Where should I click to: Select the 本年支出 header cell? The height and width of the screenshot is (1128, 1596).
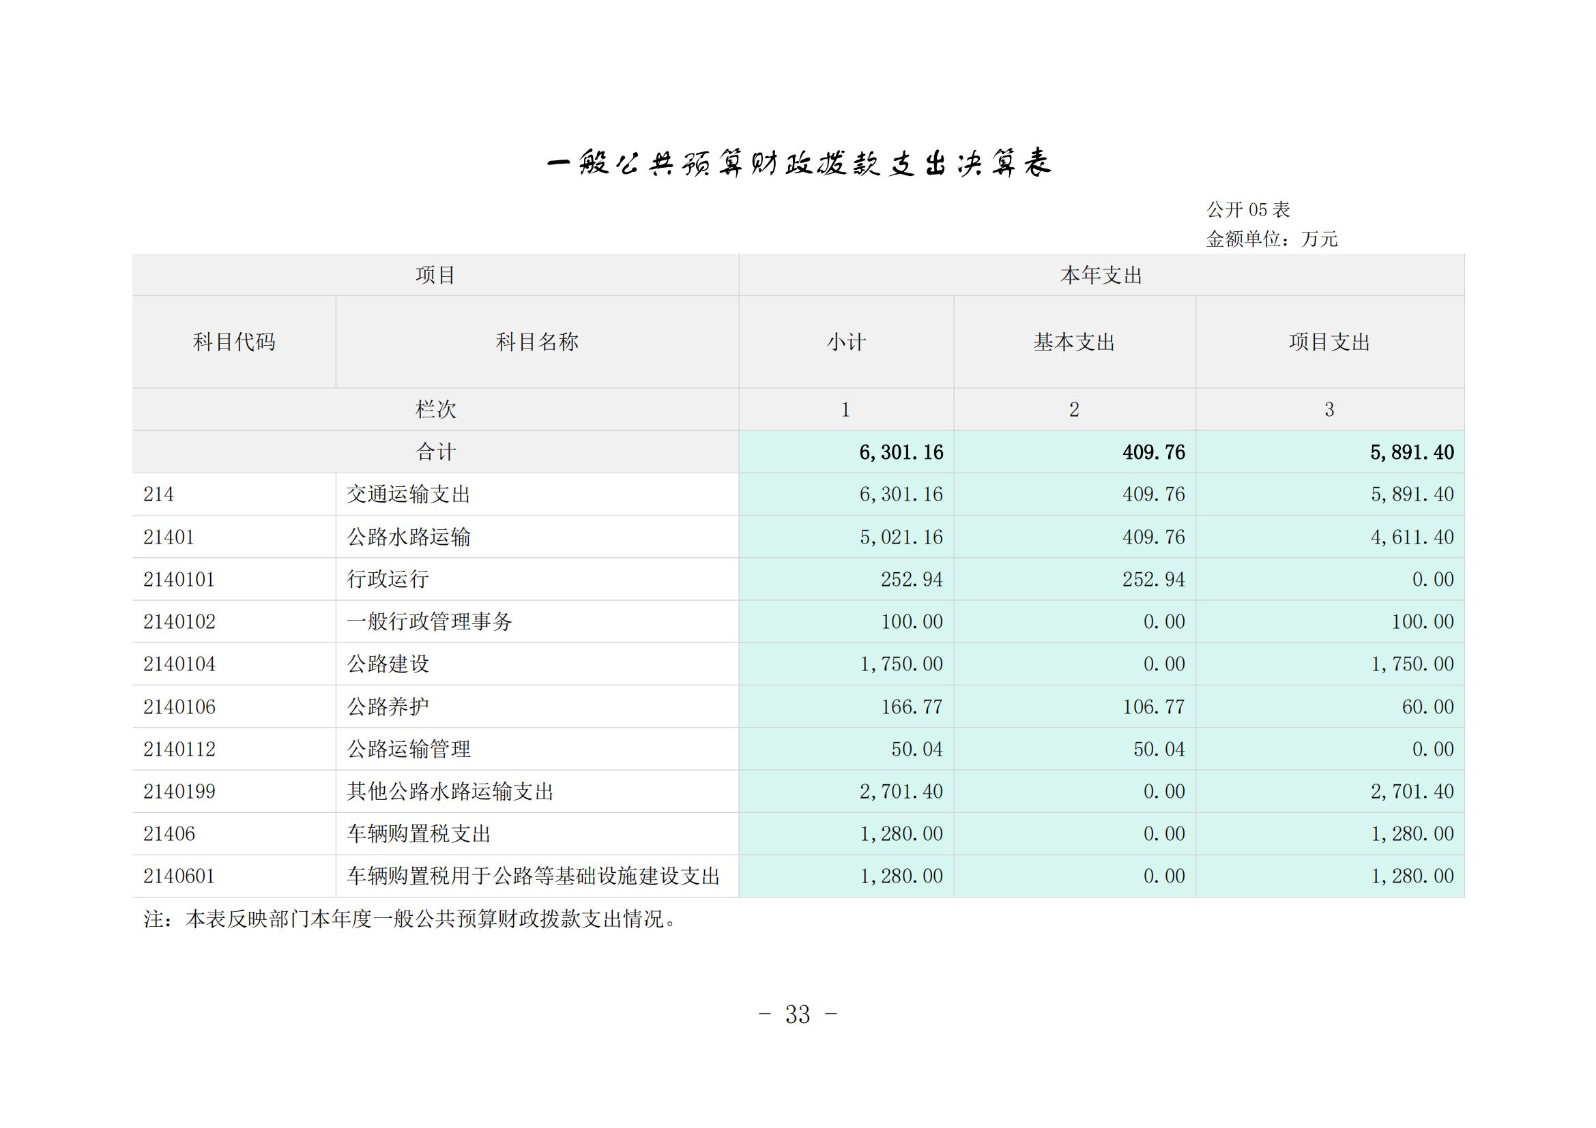click(x=1101, y=275)
